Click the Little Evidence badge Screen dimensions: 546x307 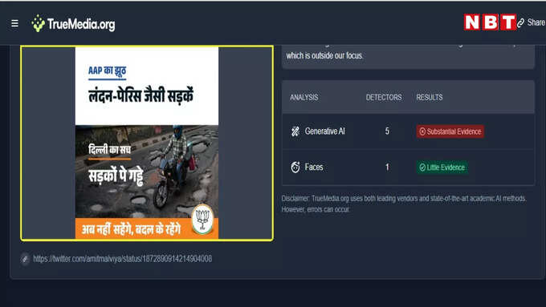[x=442, y=168]
